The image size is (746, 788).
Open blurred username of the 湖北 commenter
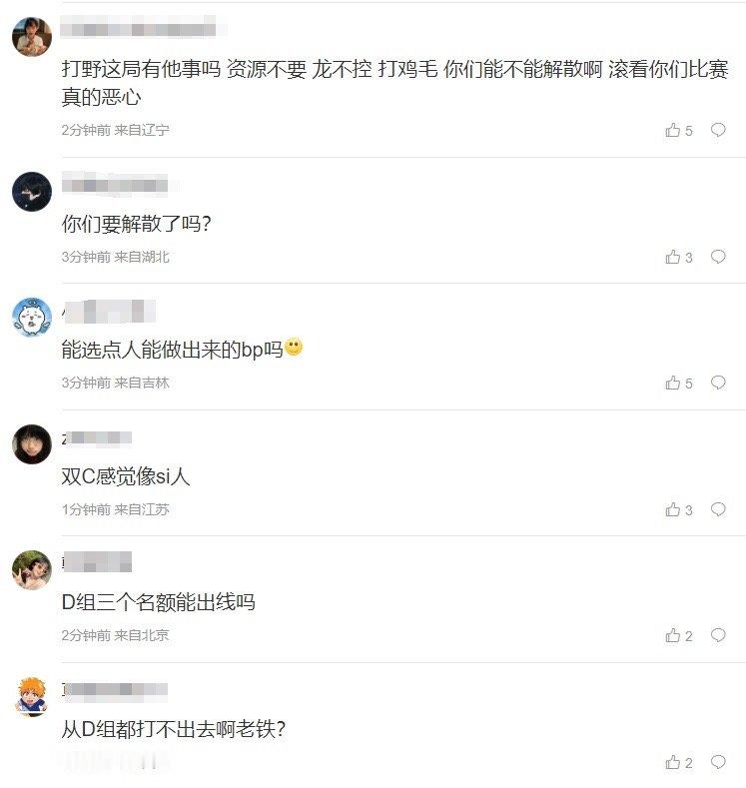coord(115,185)
